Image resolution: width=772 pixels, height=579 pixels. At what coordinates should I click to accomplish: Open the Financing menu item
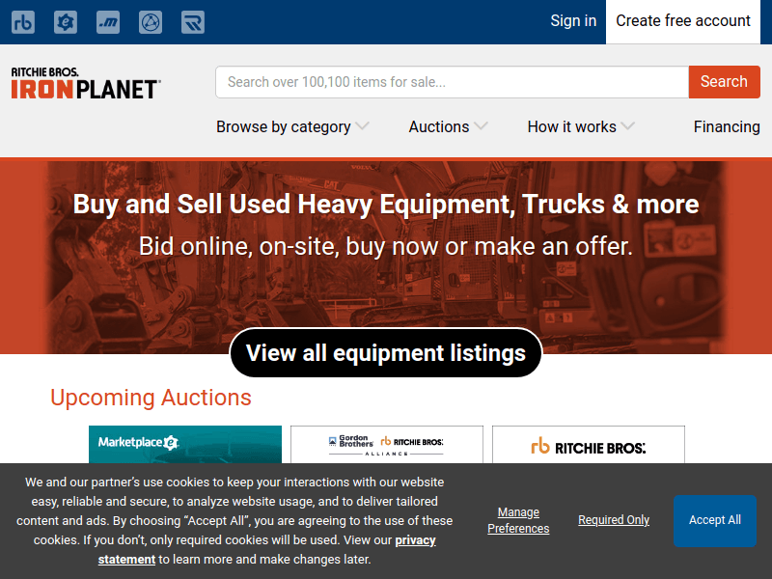pyautogui.click(x=726, y=126)
